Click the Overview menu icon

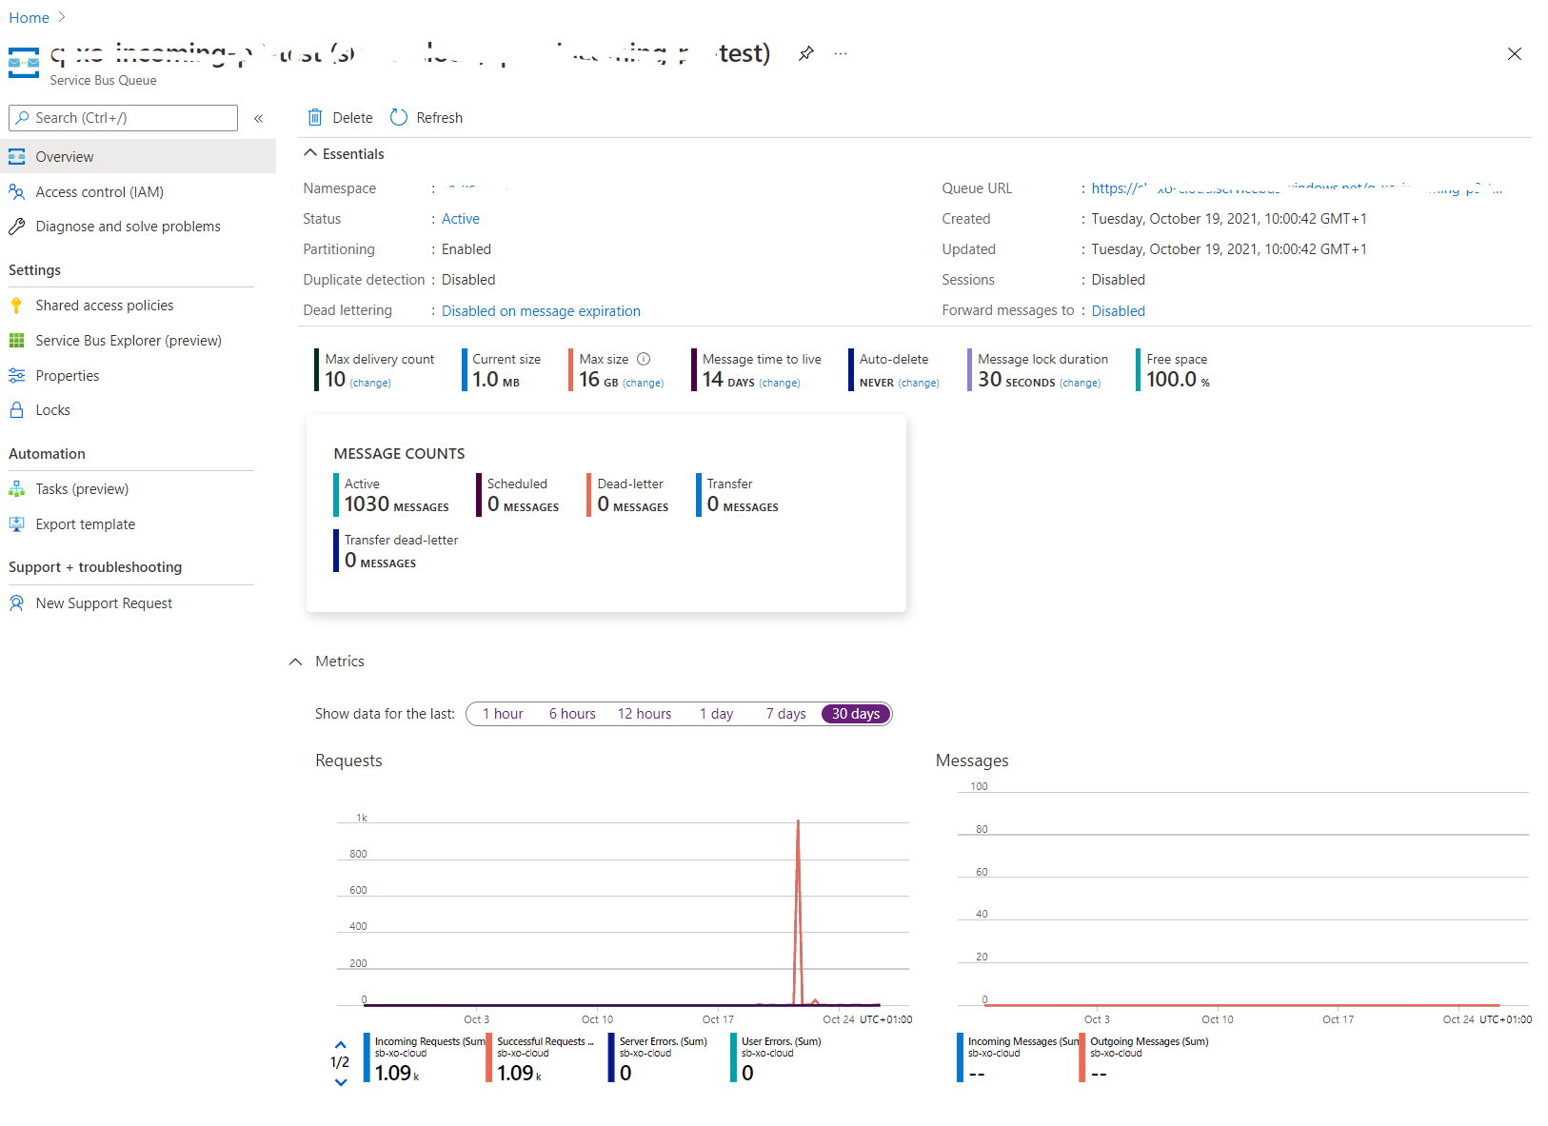(x=17, y=157)
